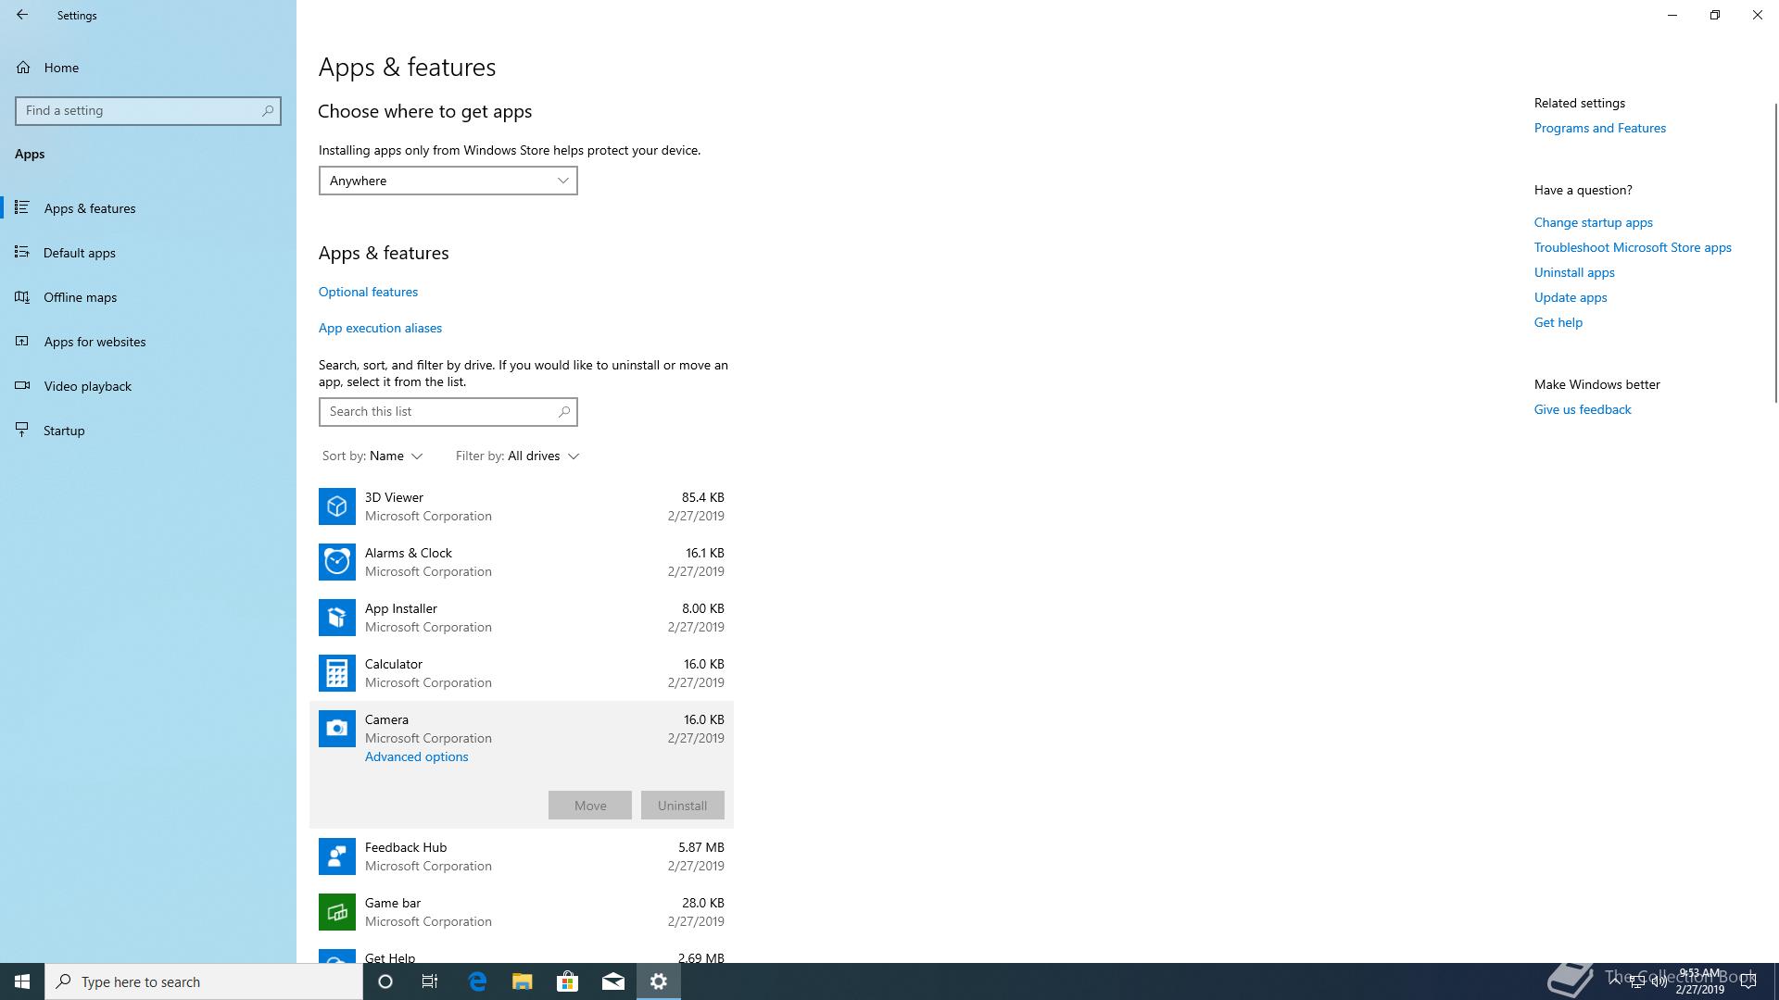Open Change startup apps link
Image resolution: width=1779 pixels, height=1000 pixels.
[x=1594, y=222]
